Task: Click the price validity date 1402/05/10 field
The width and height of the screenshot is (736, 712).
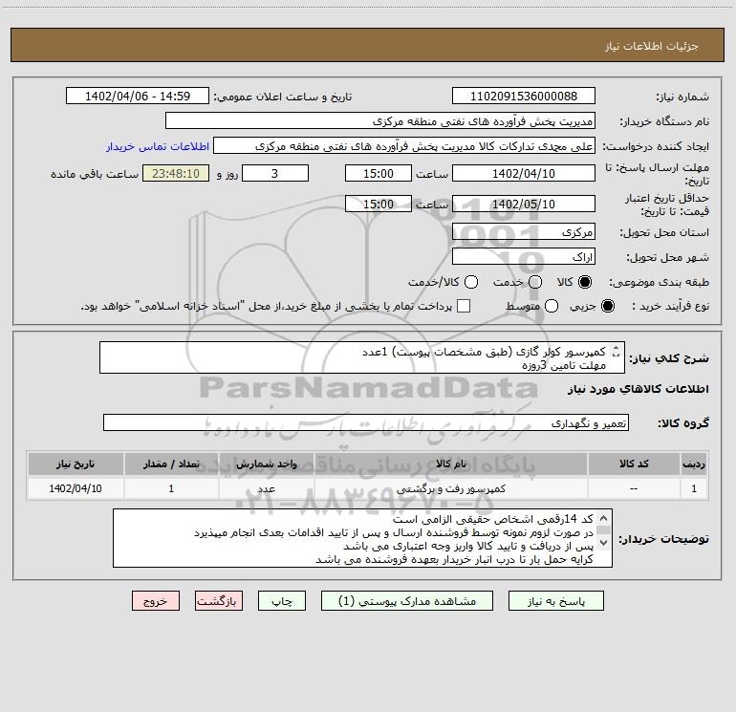Action: click(524, 204)
